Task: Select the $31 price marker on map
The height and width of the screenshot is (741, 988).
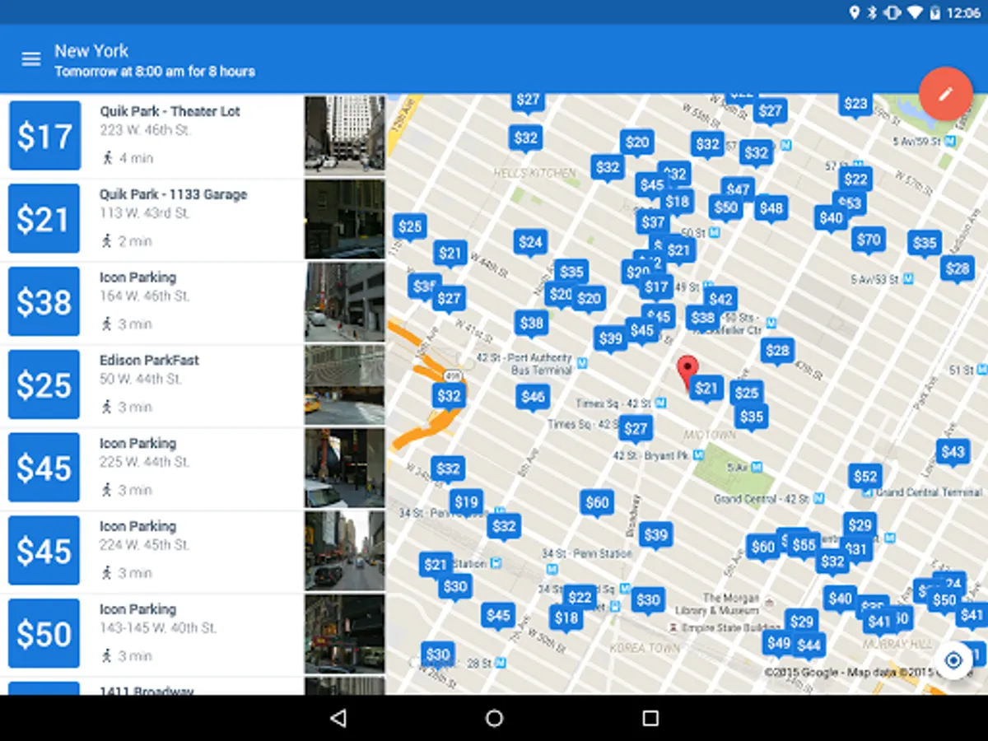Action: pos(856,550)
